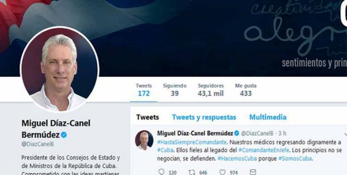Click verified badge next to Bermúdez profile name
347x175 pixels.
[64, 135]
